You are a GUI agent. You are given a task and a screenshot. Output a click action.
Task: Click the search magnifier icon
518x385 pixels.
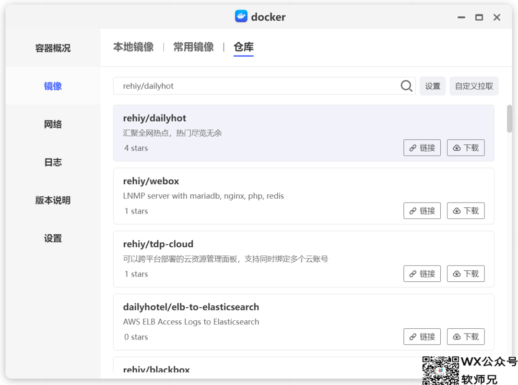(406, 86)
